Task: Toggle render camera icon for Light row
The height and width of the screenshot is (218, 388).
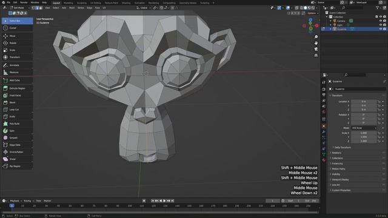Action: [x=384, y=25]
